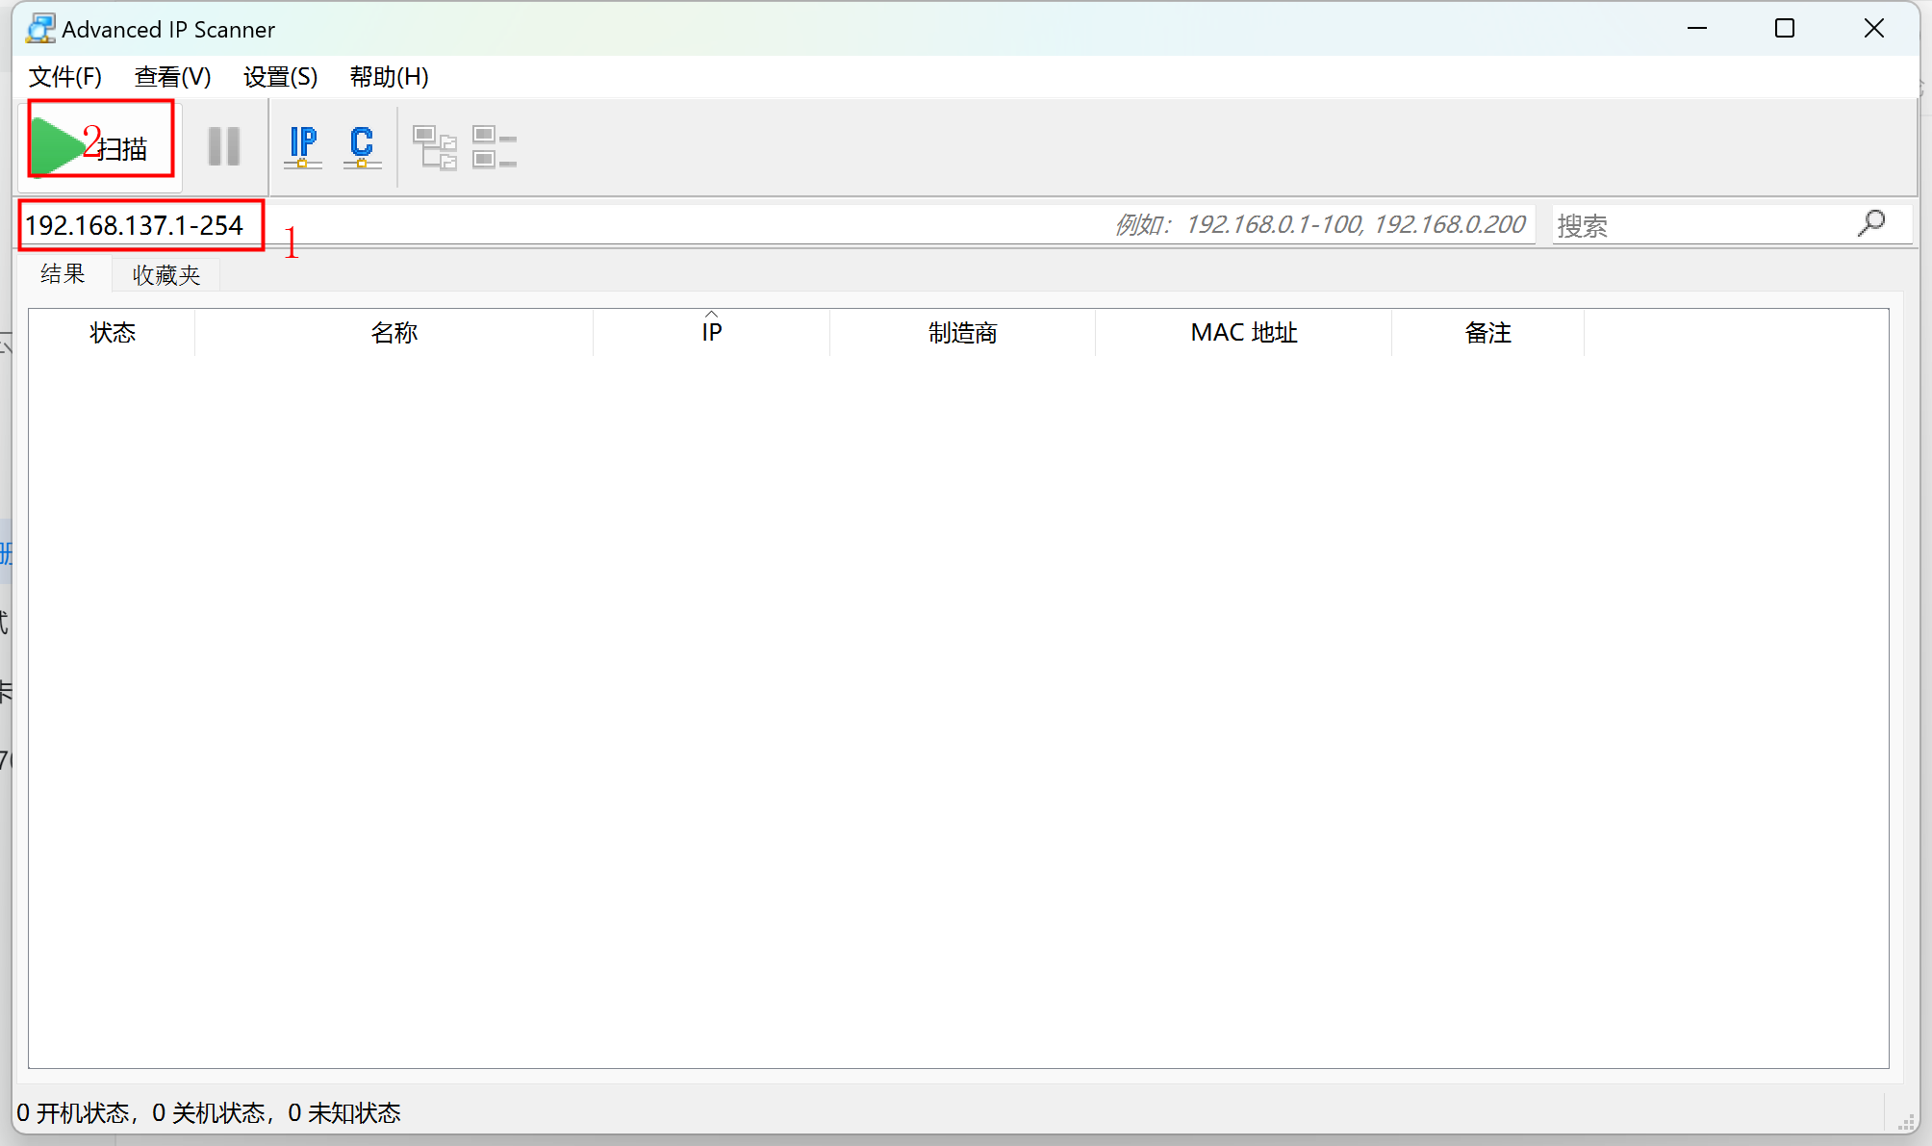This screenshot has height=1146, width=1932.
Task: Focus the IP range input field
Action: pyautogui.click(x=775, y=225)
